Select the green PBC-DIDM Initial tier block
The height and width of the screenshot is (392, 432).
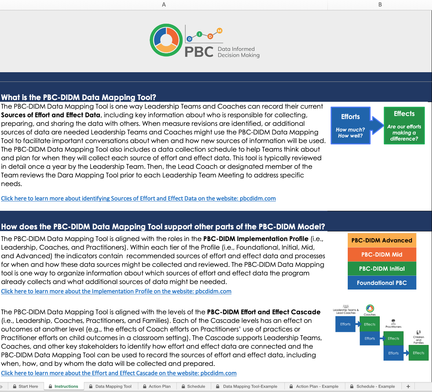(382, 269)
